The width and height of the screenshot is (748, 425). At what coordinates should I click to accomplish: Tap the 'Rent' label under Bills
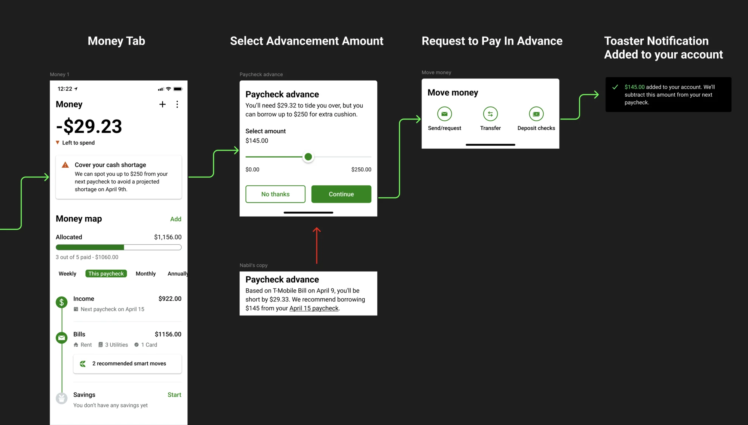pos(86,345)
